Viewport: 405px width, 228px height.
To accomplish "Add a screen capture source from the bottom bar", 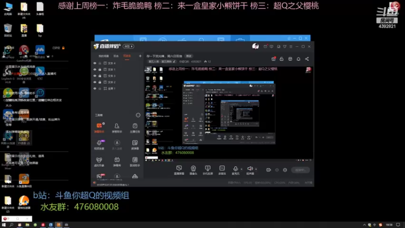I will coord(179,170).
